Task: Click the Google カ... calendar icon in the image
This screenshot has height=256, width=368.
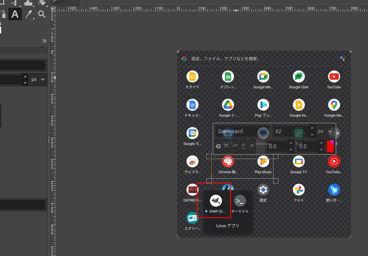Action: pos(192,133)
